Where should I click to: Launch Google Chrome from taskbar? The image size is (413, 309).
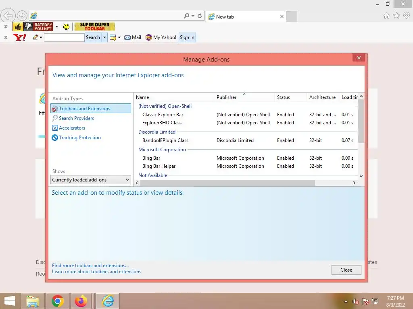(x=58, y=301)
